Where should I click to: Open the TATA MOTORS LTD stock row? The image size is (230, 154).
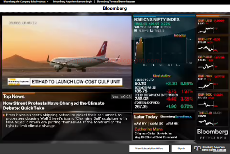[164, 90]
